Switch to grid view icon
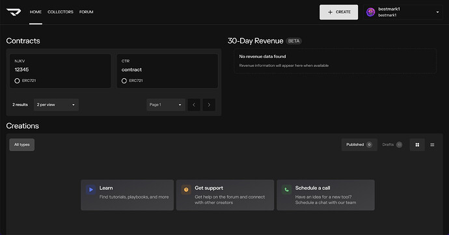Viewport: 449px width, 235px height. (x=417, y=145)
